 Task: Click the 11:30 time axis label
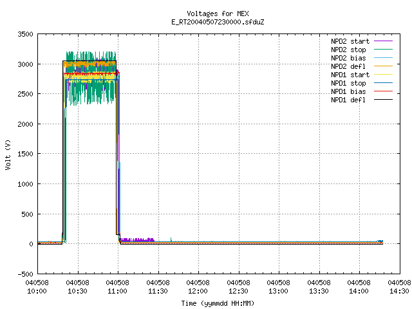[158, 291]
